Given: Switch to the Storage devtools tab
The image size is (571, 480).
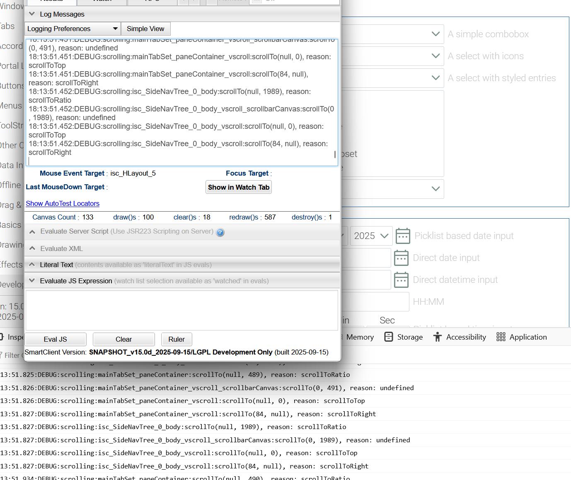Looking at the screenshot, I should (x=404, y=337).
